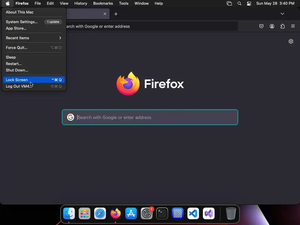Launch Terminal from the Dock
This screenshot has height=225, width=300.
(162, 213)
